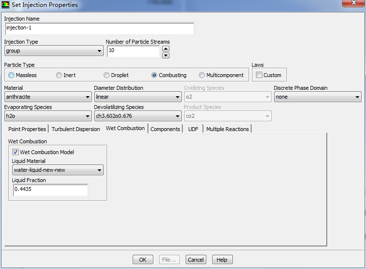Image resolution: width=366 pixels, height=269 pixels.
Task: Open the Turbulent Dispersion tab
Action: pos(75,129)
